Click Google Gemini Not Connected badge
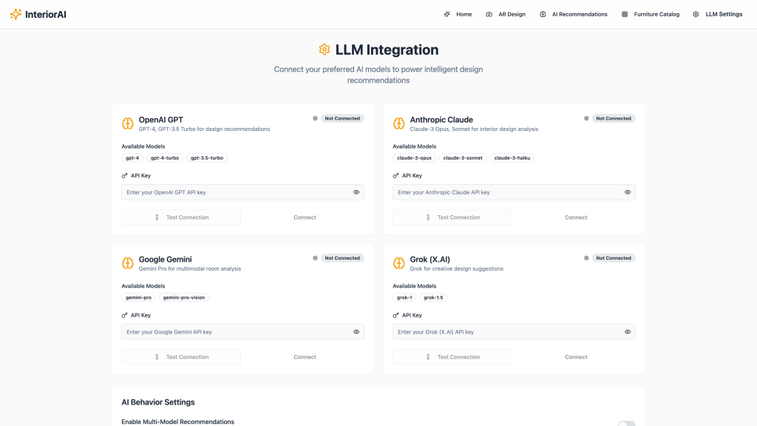Viewport: 757px width, 426px height. click(342, 258)
